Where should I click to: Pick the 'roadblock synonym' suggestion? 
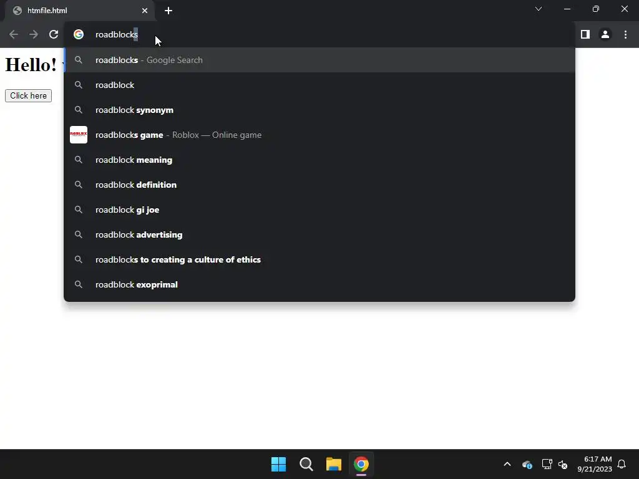[319, 110]
